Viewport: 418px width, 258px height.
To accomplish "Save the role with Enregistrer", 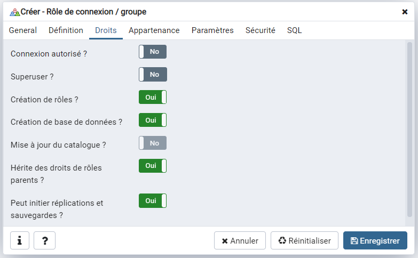I will coord(375,241).
